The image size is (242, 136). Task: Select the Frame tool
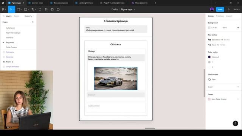click(19, 9)
